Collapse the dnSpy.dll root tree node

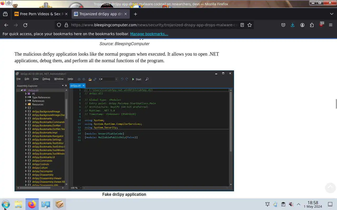coord(22,90)
